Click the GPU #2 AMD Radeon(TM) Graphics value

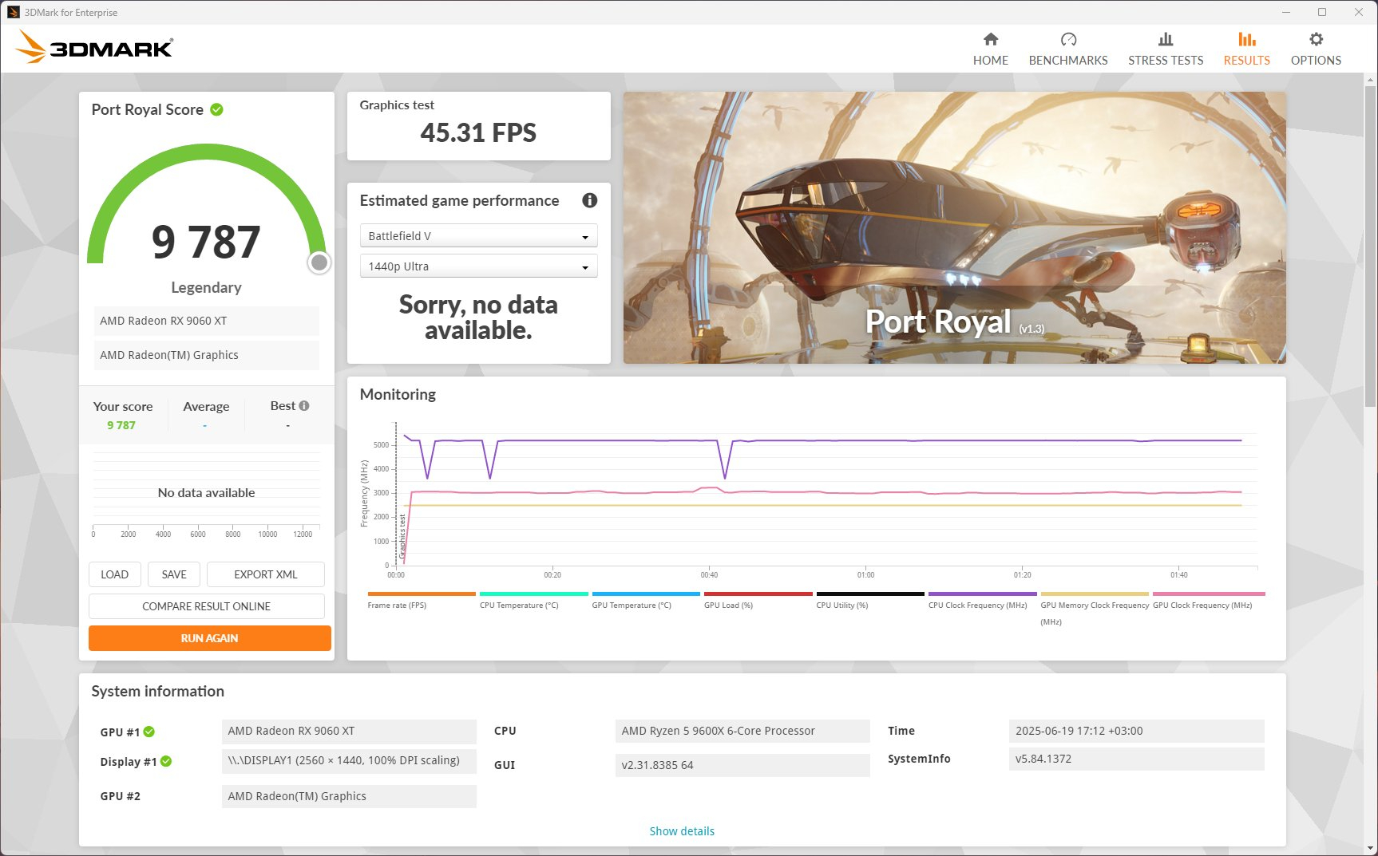click(x=349, y=796)
